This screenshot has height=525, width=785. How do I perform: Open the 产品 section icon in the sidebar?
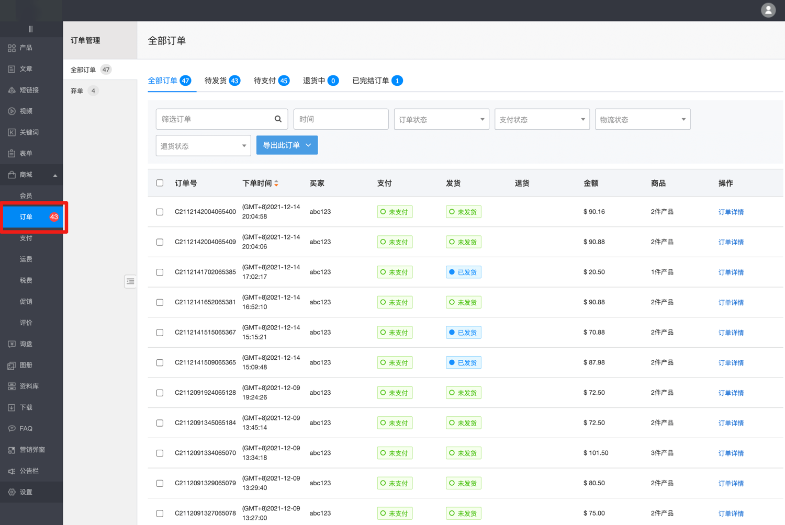click(x=12, y=48)
